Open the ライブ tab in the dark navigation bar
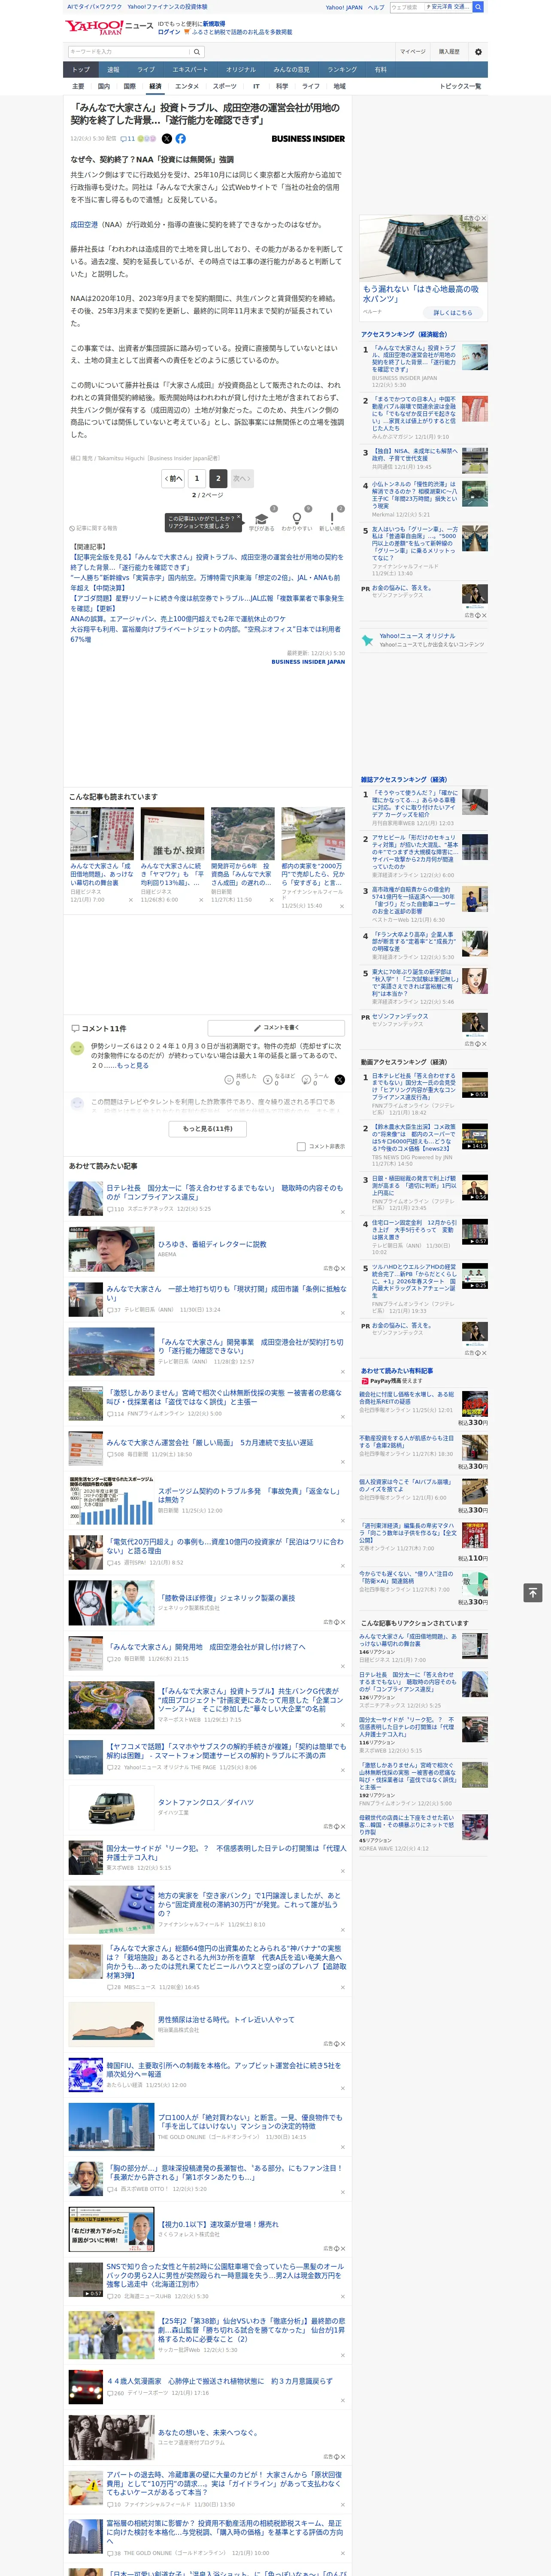Image resolution: width=551 pixels, height=2576 pixels. (x=146, y=70)
